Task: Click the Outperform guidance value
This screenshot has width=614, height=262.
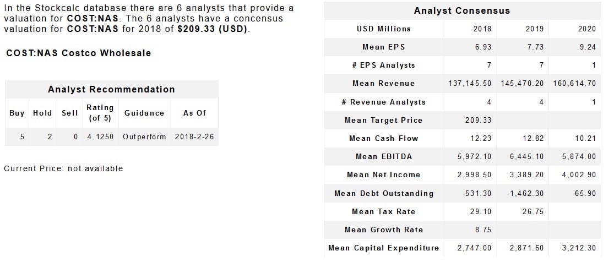Action: tap(144, 137)
